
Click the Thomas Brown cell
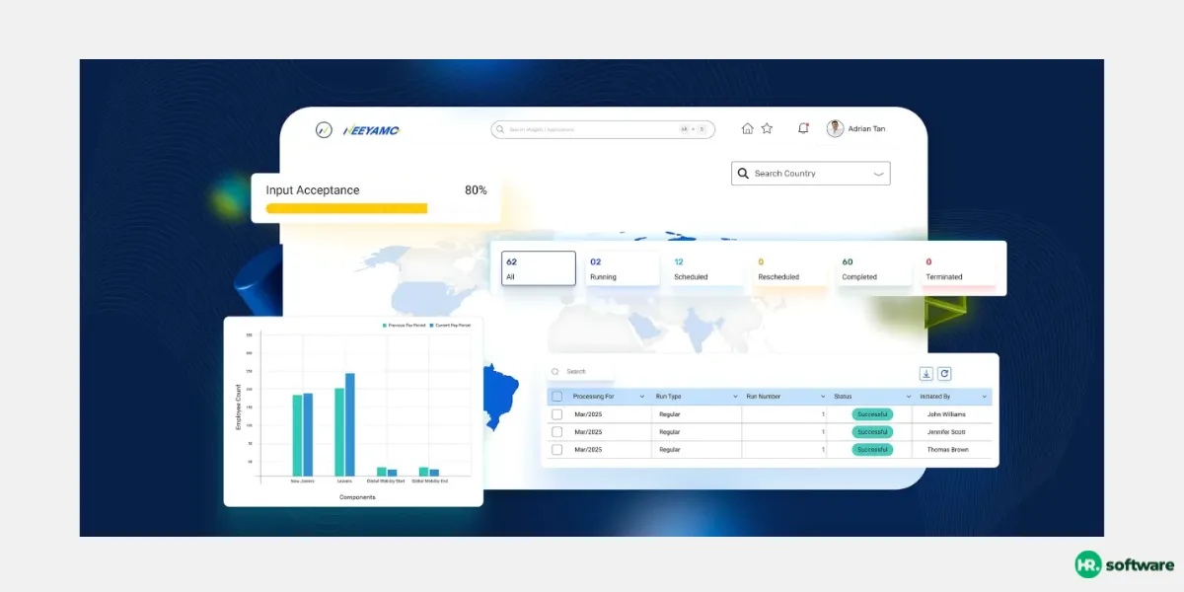947,450
